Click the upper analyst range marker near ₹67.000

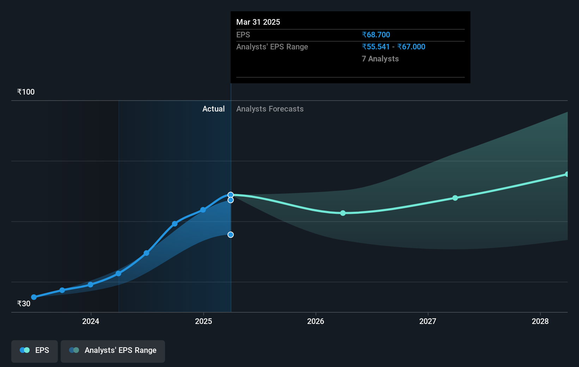[231, 200]
